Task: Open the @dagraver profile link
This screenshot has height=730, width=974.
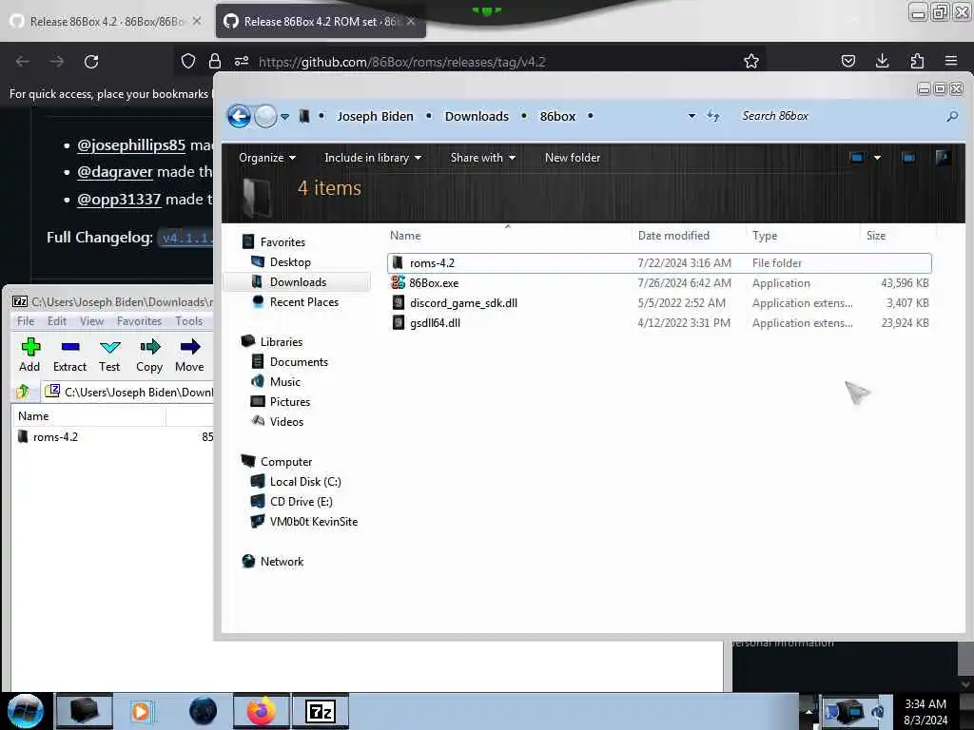Action: coord(115,172)
